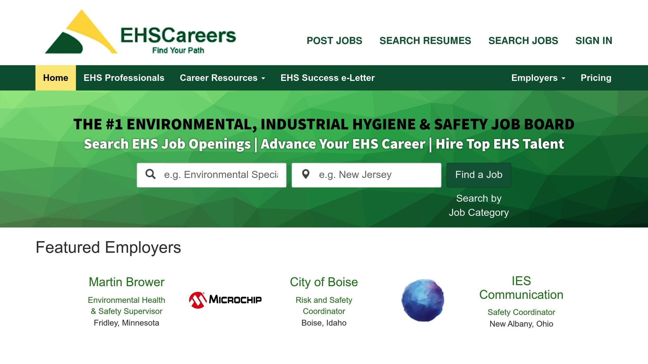Click the location pin icon in search bar
Image resolution: width=648 pixels, height=364 pixels.
coord(306,174)
